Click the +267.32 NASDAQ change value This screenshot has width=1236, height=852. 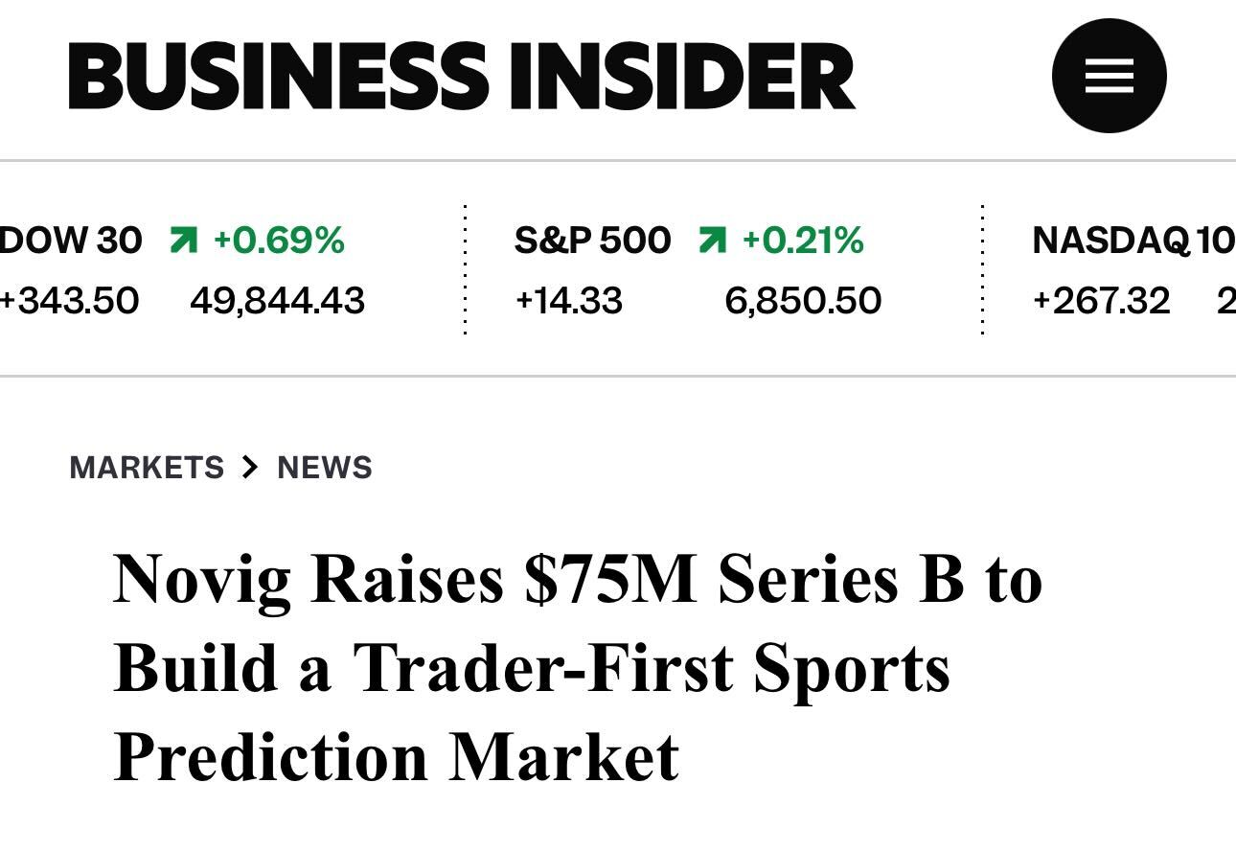[1101, 301]
